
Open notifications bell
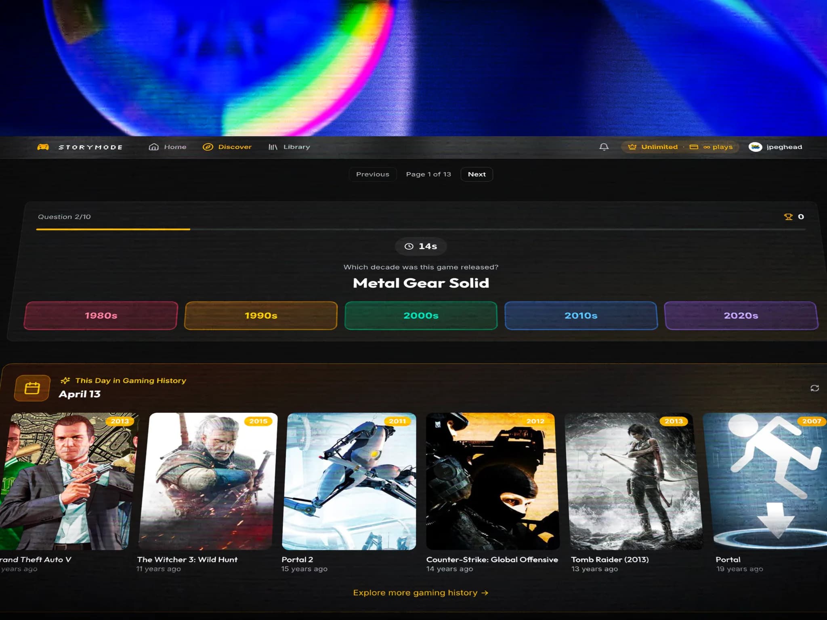pyautogui.click(x=604, y=147)
